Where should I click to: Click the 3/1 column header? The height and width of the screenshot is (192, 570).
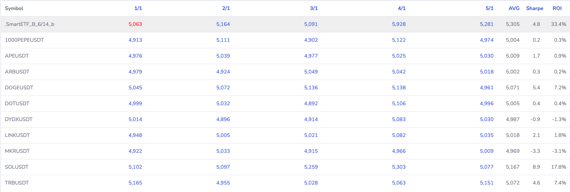coord(314,8)
